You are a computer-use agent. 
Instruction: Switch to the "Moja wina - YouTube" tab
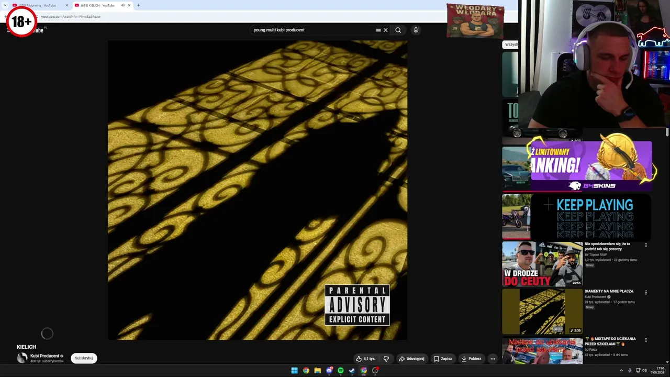click(x=40, y=5)
